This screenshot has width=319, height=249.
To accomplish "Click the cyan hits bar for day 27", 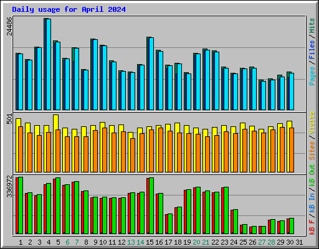I will 264,95.
